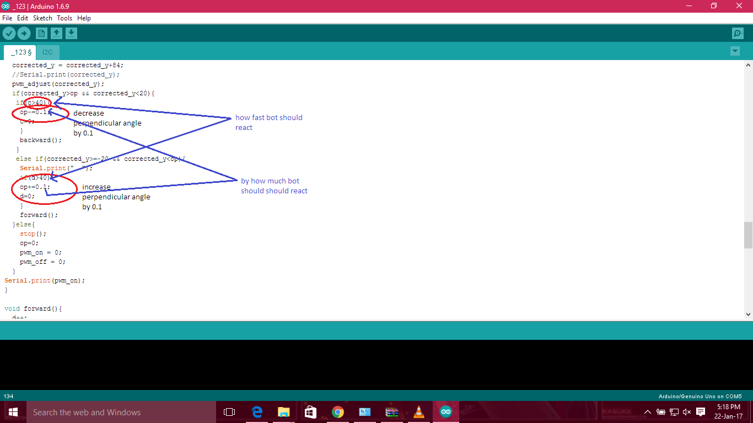Open the tab options dropdown arrow

point(735,51)
